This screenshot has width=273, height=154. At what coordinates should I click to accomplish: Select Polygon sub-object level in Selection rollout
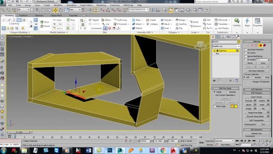click(261, 45)
